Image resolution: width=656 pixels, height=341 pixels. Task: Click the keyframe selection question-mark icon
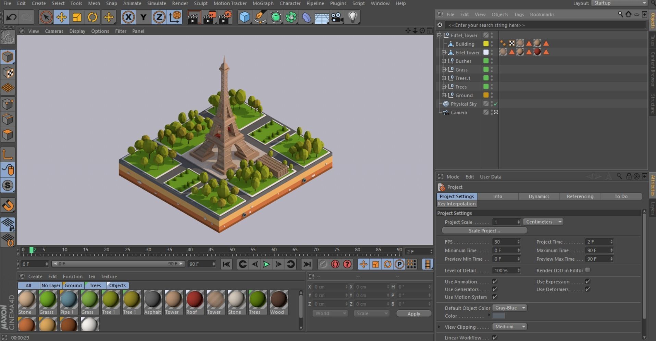click(x=347, y=264)
